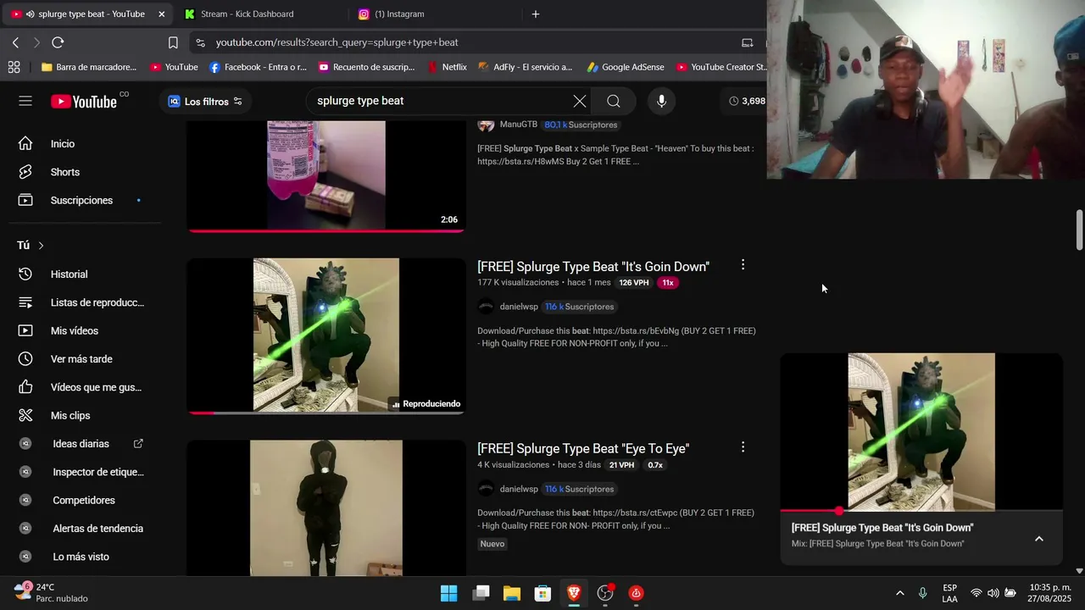The height and width of the screenshot is (610, 1085).
Task: Start voice search with microphone icon
Action: click(x=662, y=101)
